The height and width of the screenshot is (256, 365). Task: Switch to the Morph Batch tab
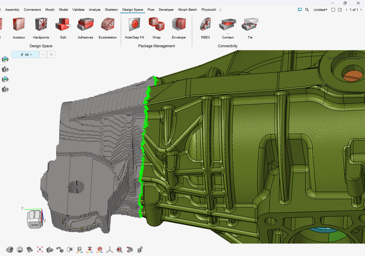[x=188, y=9]
